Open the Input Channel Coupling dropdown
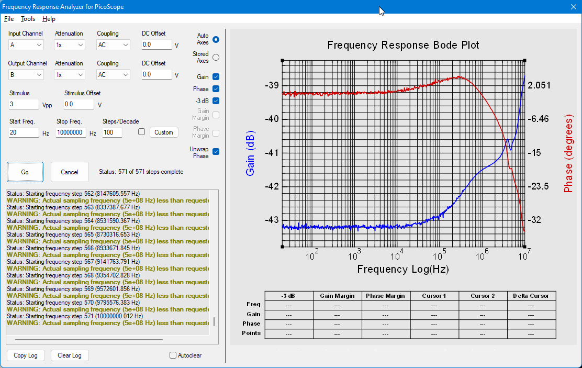This screenshot has height=368, width=582. (x=113, y=45)
